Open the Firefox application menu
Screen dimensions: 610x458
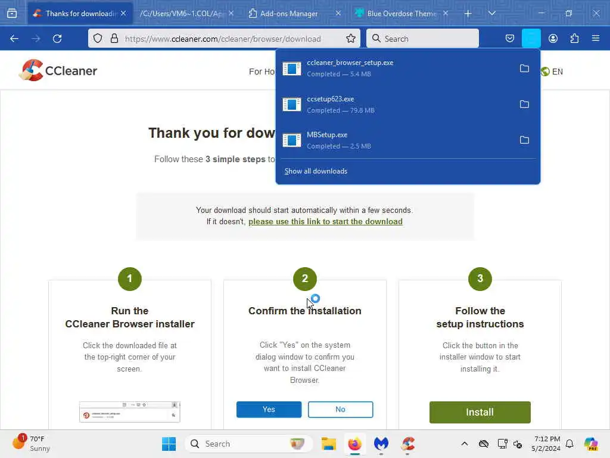coord(595,38)
